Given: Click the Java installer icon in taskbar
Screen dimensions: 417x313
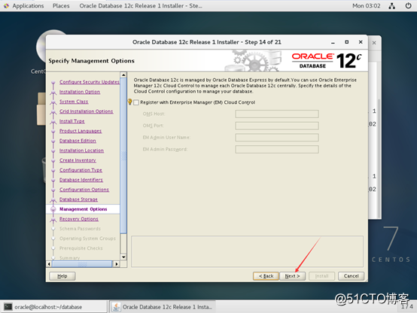Looking at the screenshot, I should [116, 307].
